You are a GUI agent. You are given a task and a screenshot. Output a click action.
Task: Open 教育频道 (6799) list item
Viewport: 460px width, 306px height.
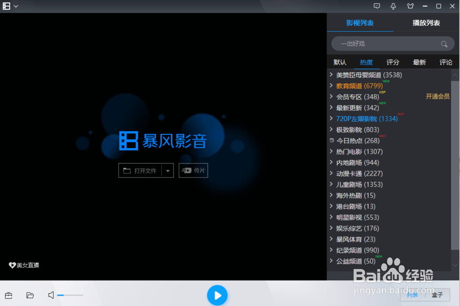pos(360,86)
